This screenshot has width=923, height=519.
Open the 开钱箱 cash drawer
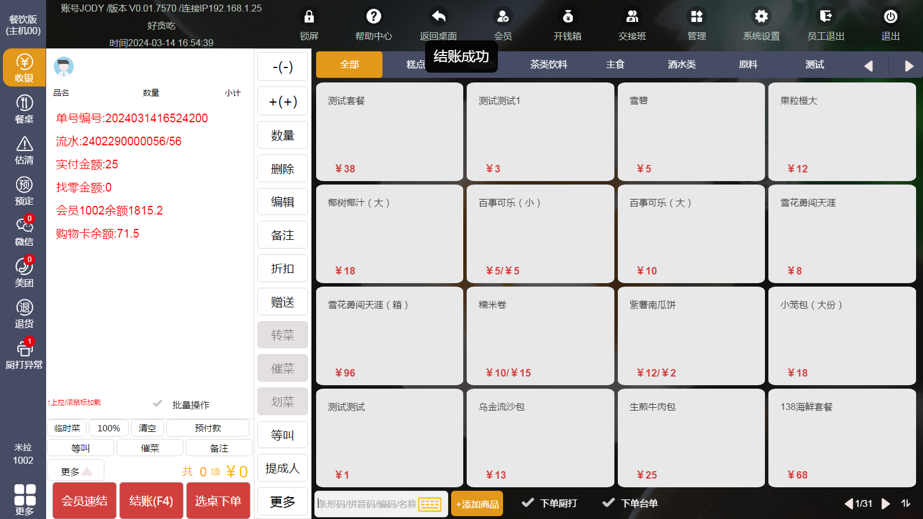[x=568, y=24]
